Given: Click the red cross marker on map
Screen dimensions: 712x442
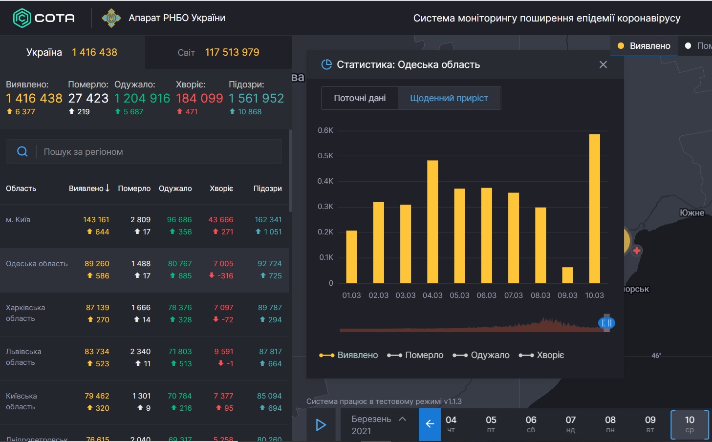Looking at the screenshot, I should coord(637,251).
